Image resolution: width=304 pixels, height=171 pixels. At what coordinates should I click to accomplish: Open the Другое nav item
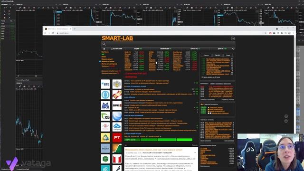pyautogui.click(x=222, y=49)
